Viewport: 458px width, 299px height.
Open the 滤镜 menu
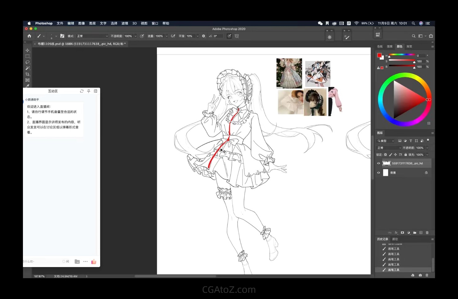(x=125, y=23)
